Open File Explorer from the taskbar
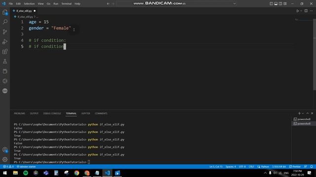The image size is (316, 177). tap(15, 173)
